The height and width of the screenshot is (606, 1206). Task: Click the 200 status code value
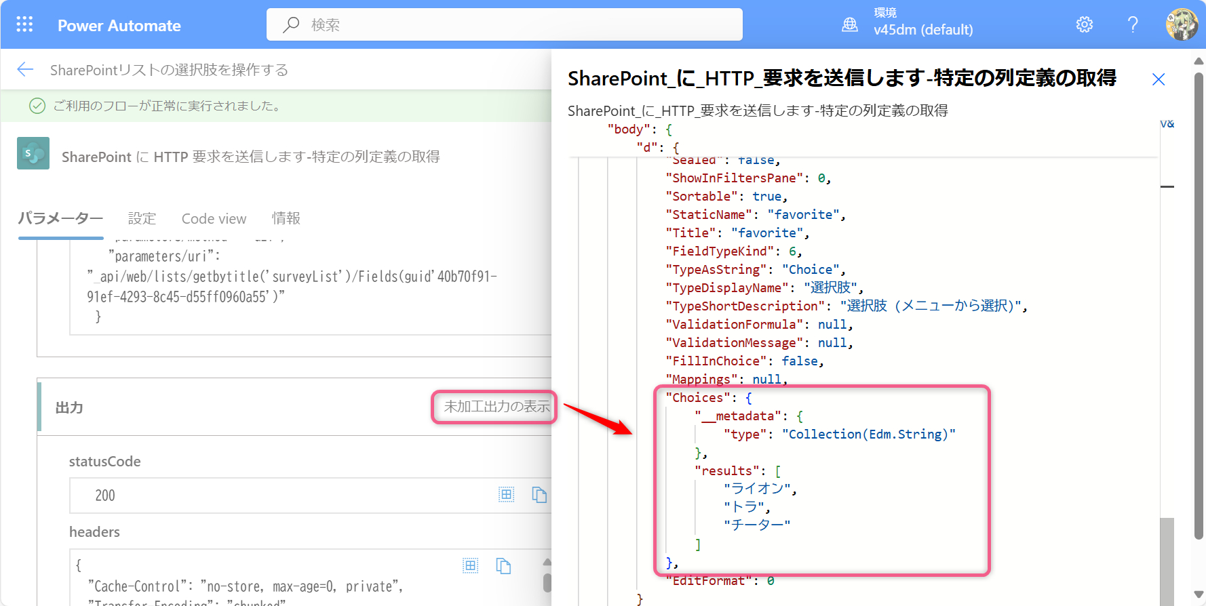tap(105, 496)
